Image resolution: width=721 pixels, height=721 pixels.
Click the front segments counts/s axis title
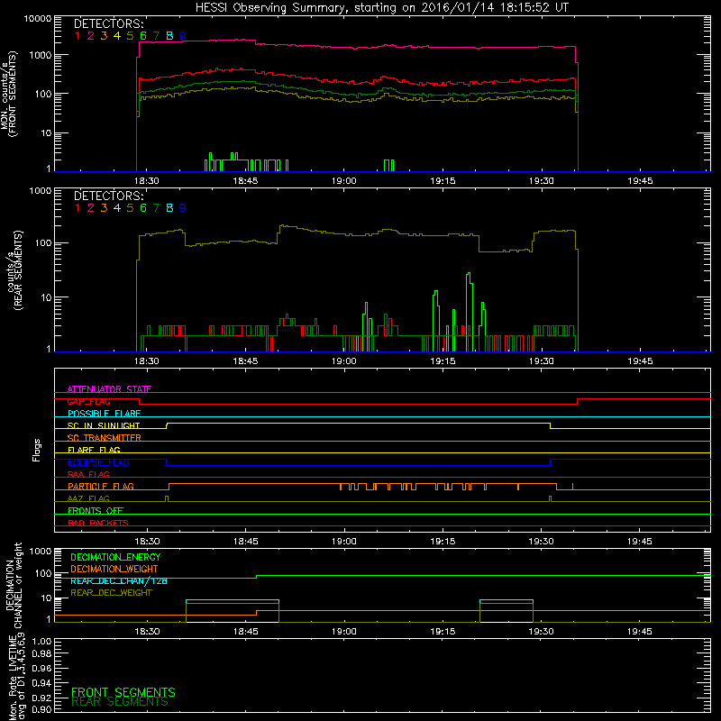click(9, 95)
